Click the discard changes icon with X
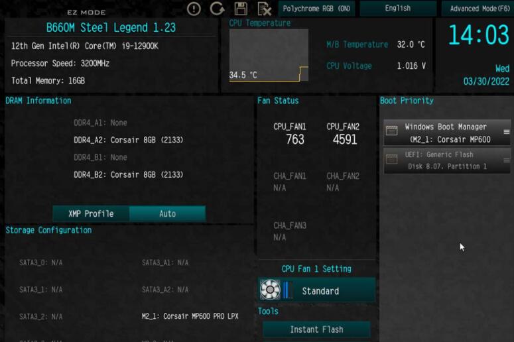Viewport: 514px width, 342px height. click(x=264, y=9)
